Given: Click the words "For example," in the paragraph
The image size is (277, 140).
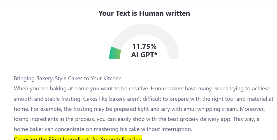Looking at the screenshot, I should click(30, 109).
